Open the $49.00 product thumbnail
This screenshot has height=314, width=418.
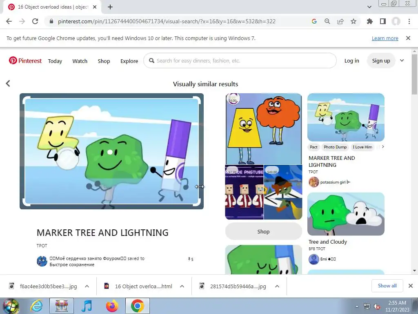coord(283,192)
